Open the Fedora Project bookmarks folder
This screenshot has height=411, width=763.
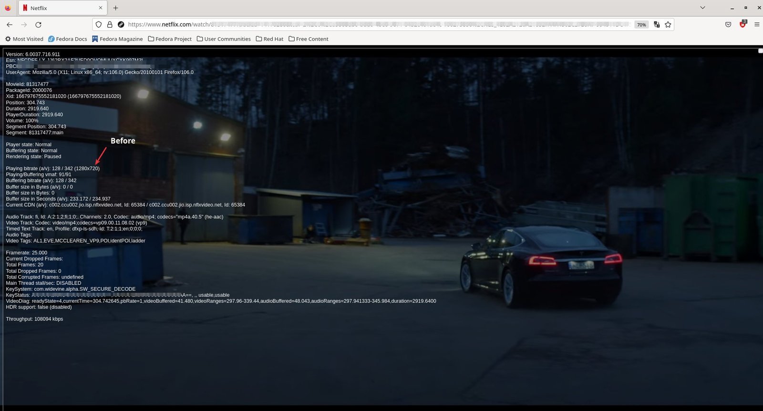point(170,39)
